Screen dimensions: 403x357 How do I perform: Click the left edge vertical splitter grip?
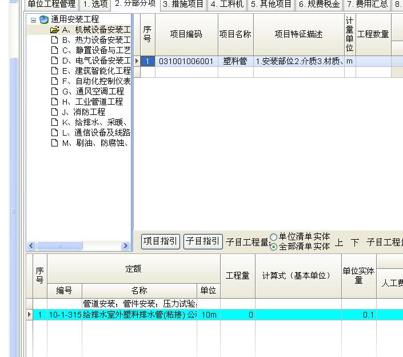[13, 211]
